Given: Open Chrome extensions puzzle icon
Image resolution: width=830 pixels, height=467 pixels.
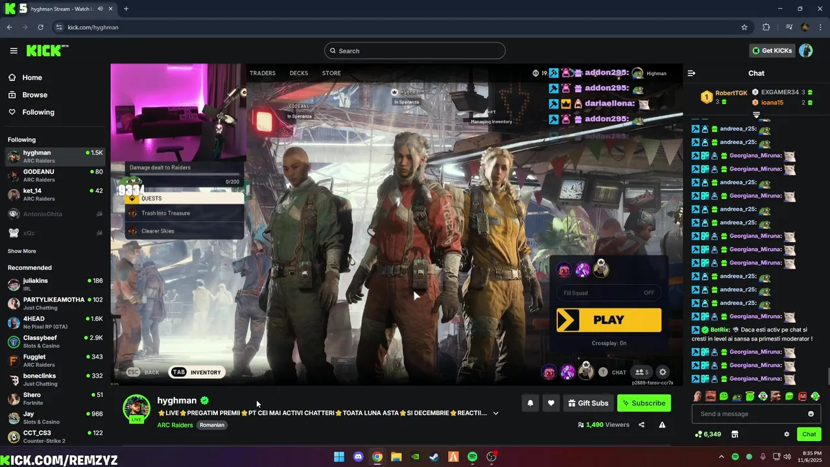Looking at the screenshot, I should pyautogui.click(x=766, y=27).
